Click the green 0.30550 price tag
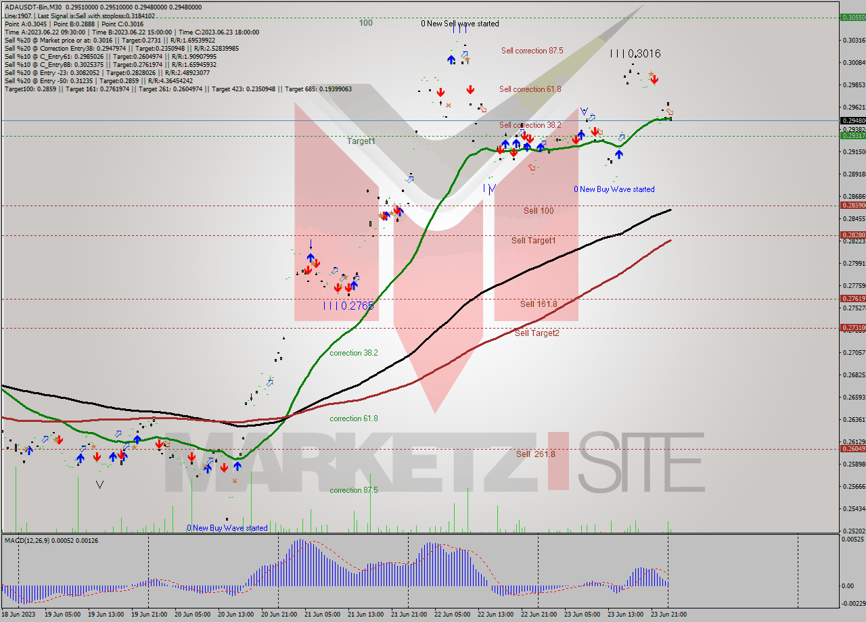 852,18
